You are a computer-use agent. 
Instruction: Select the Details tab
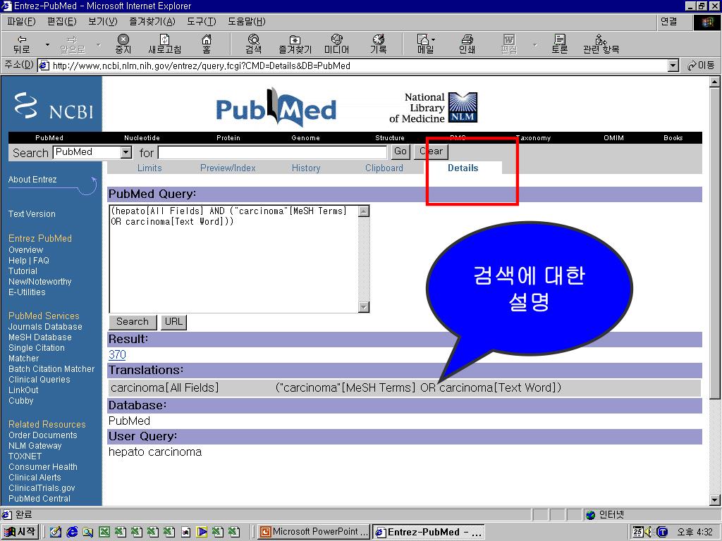point(463,168)
